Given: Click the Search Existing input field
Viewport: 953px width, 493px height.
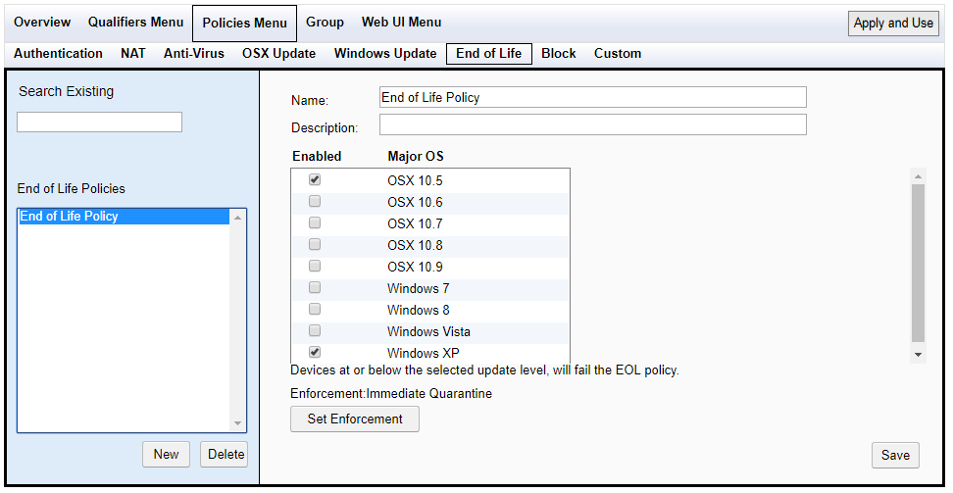Looking at the screenshot, I should pos(100,122).
